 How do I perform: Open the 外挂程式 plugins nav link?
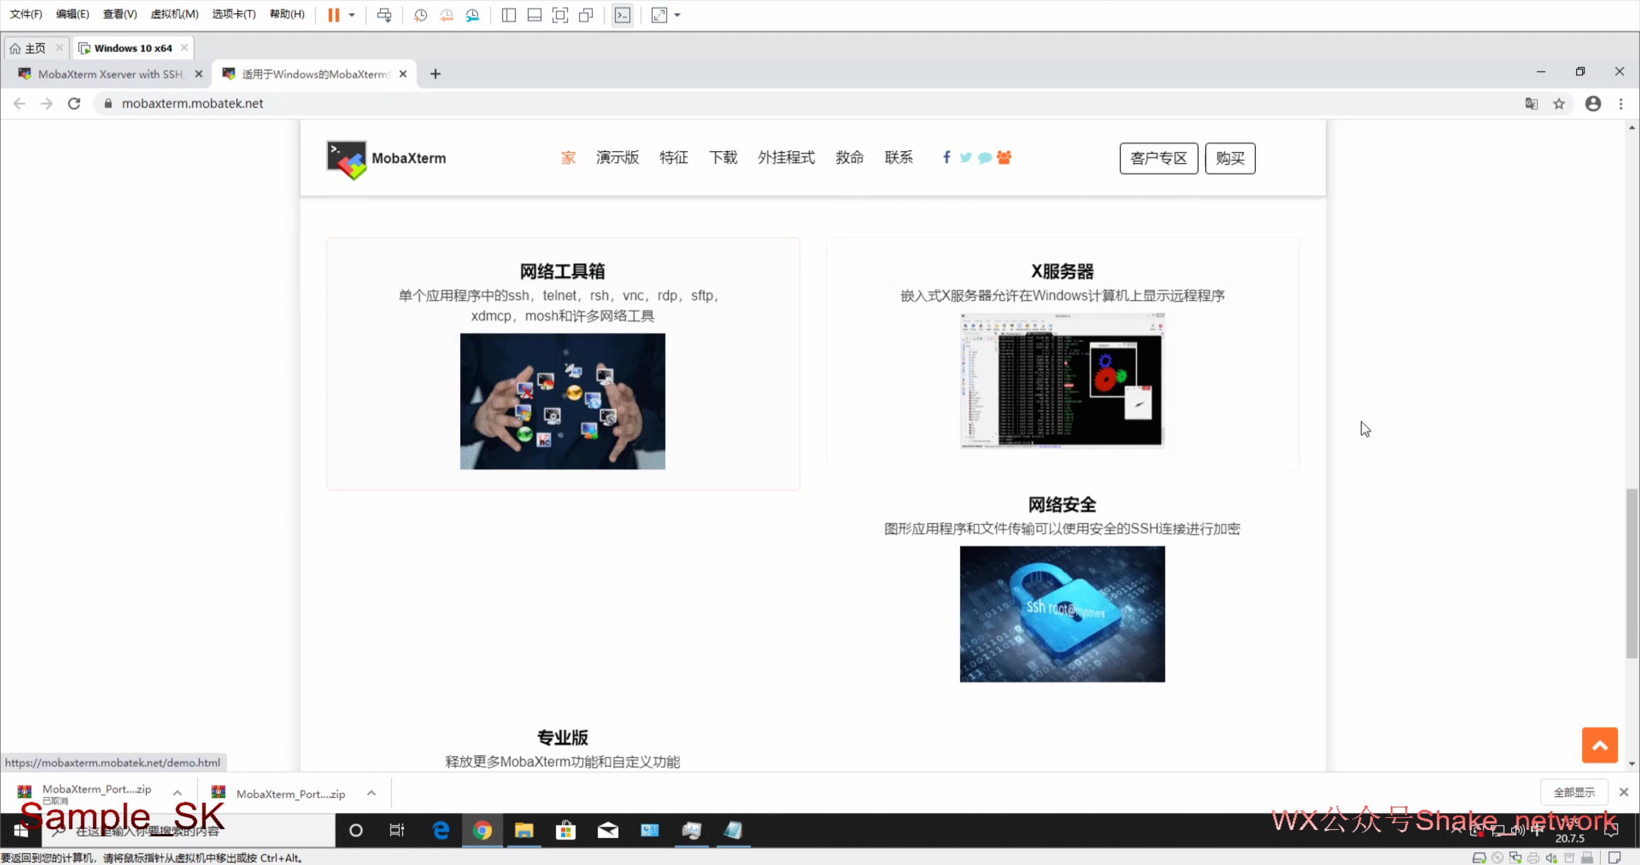pyautogui.click(x=786, y=157)
